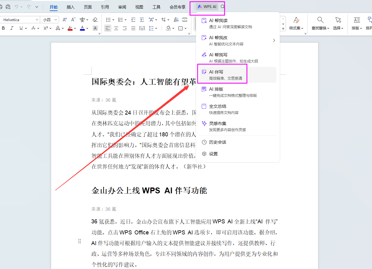Viewport: 372px width, 269px height.
Task: Toggle character shading A icon
Action: coord(95,28)
